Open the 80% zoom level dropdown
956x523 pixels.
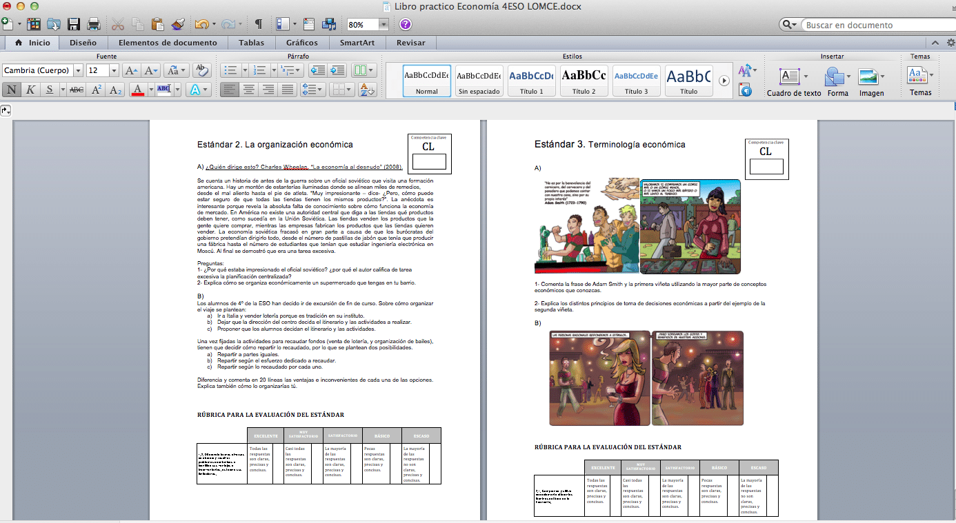(384, 25)
